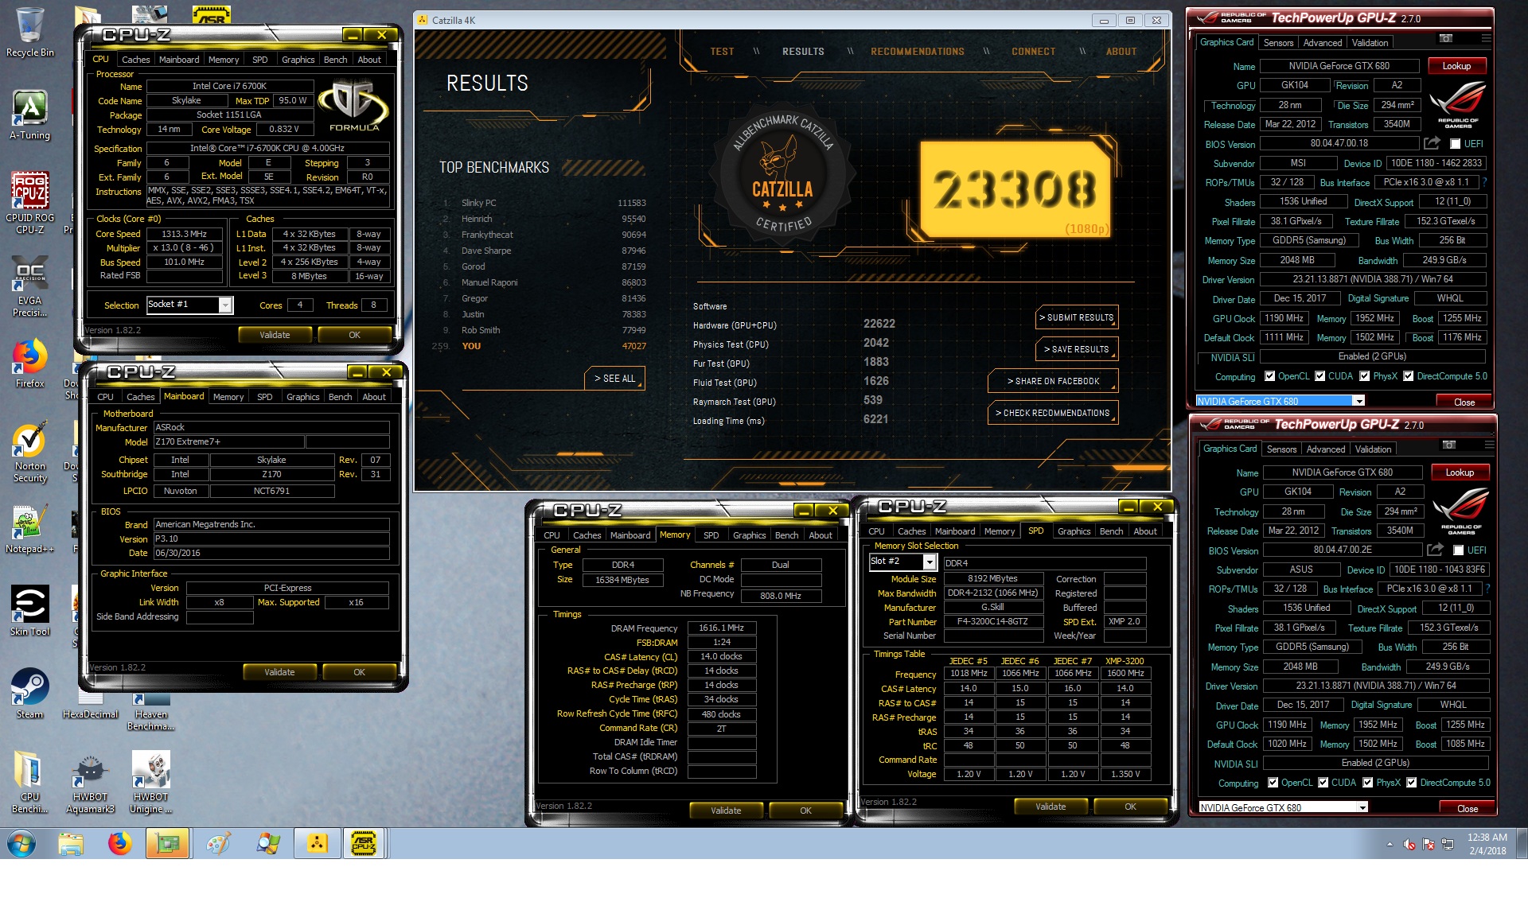Launch A-Tuning desktop icon

[x=30, y=115]
